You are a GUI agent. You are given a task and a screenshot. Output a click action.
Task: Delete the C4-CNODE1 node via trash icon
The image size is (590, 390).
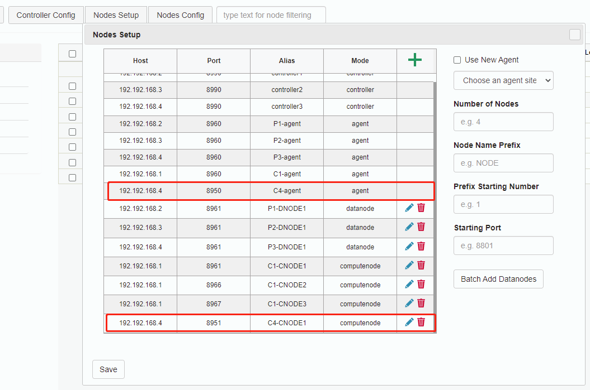click(421, 322)
